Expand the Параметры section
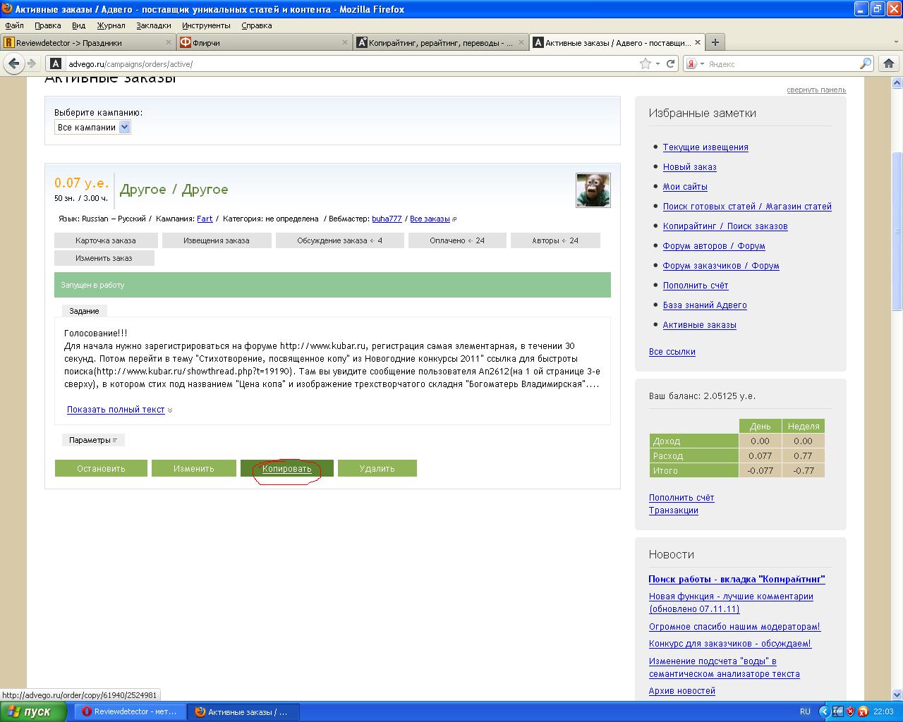 point(93,440)
